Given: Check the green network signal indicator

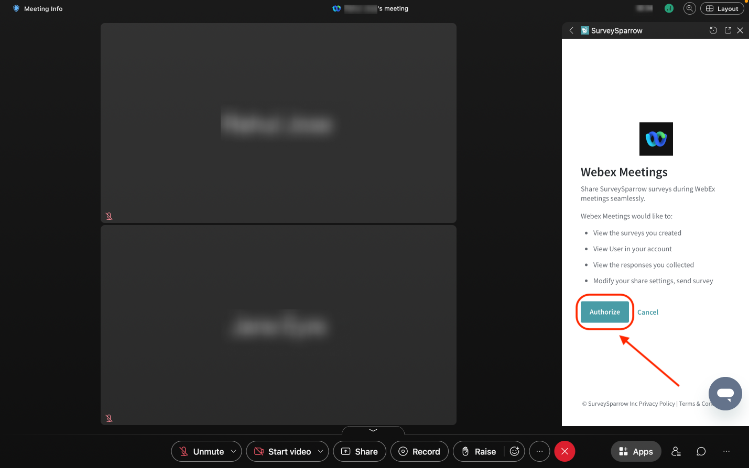Looking at the screenshot, I should (669, 8).
